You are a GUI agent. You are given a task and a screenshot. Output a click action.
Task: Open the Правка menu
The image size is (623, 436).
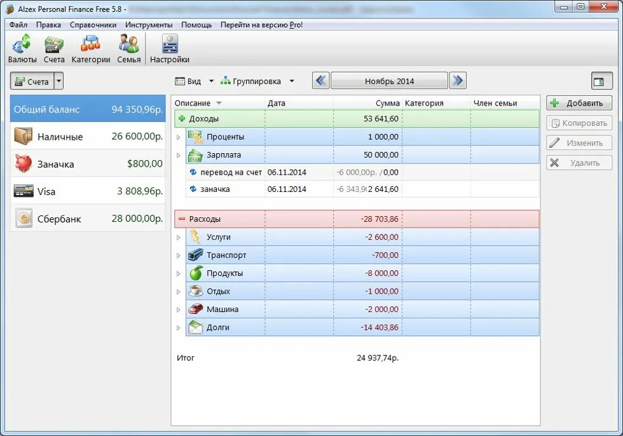pyautogui.click(x=48, y=25)
